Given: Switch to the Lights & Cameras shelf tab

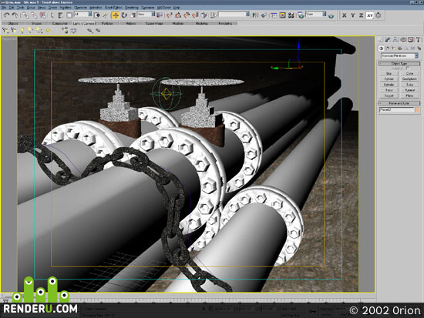Looking at the screenshot, I should point(83,24).
